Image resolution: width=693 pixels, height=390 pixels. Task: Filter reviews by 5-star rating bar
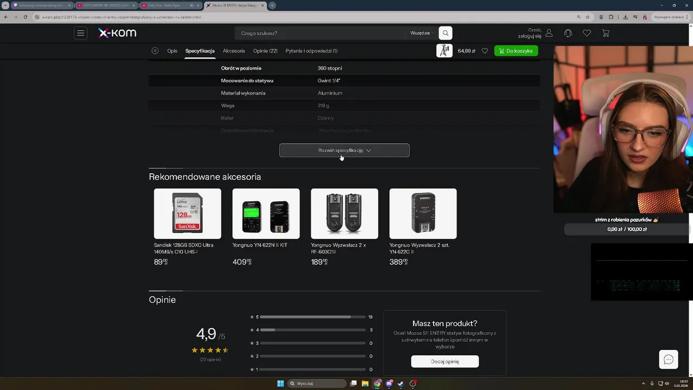[x=312, y=317]
